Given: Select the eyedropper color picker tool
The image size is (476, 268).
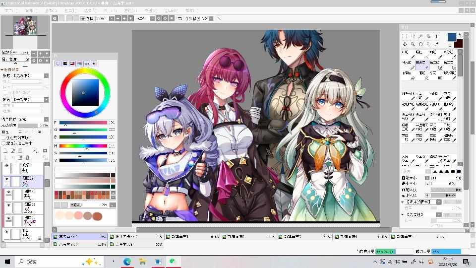Looking at the screenshot, I should [x=436, y=44].
